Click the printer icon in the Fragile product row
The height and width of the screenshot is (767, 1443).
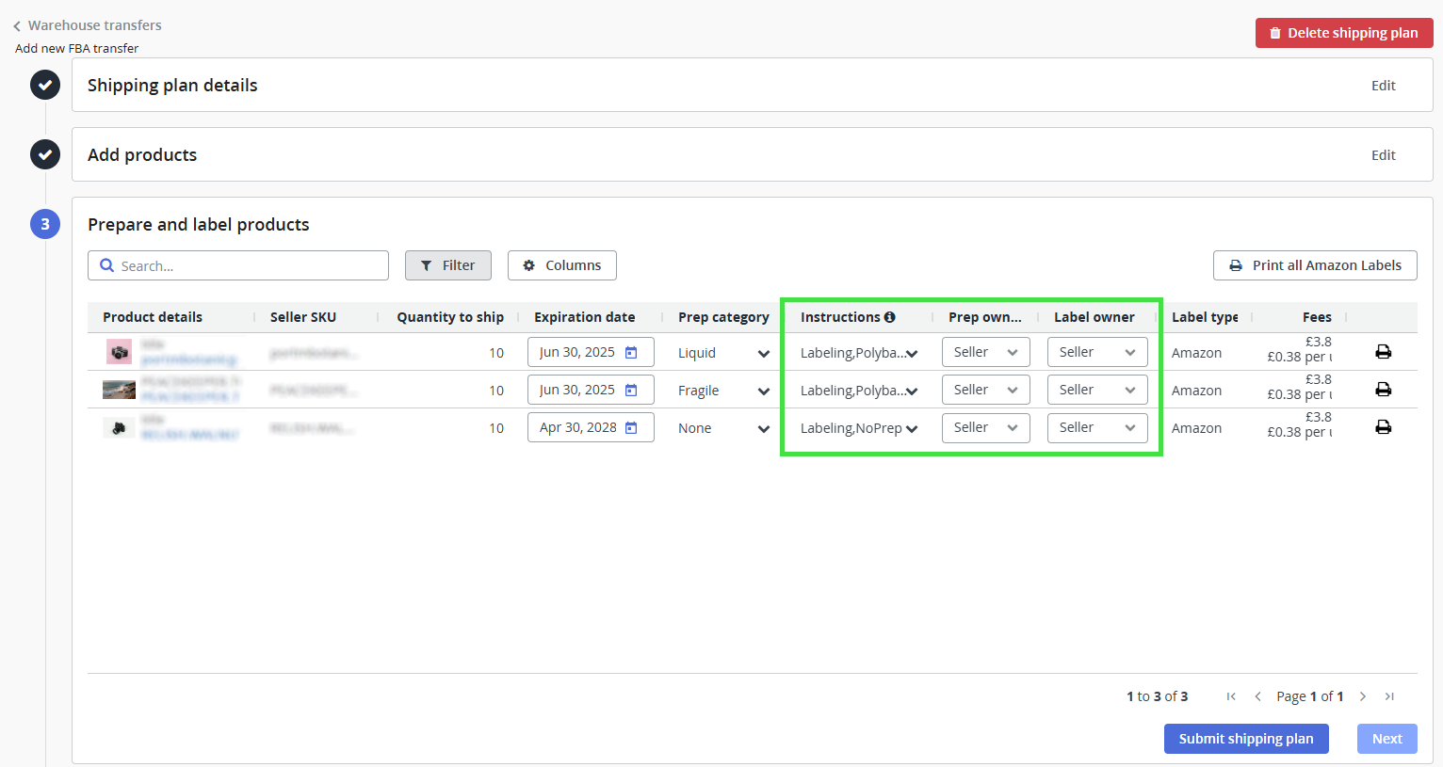tap(1383, 390)
